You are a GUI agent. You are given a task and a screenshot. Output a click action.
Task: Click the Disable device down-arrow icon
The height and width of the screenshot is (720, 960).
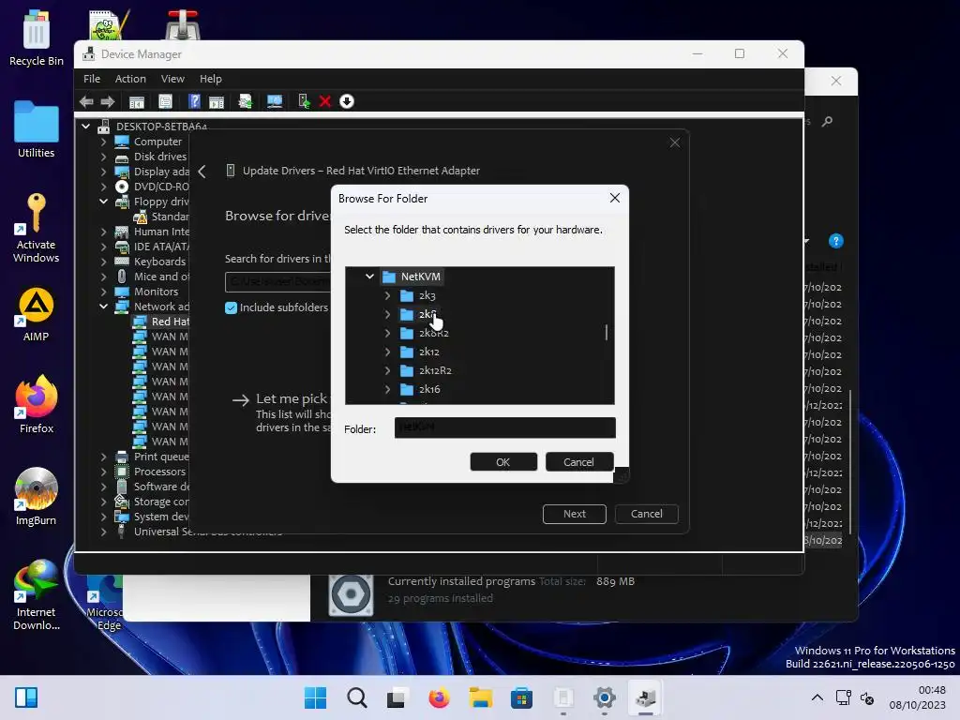(347, 101)
